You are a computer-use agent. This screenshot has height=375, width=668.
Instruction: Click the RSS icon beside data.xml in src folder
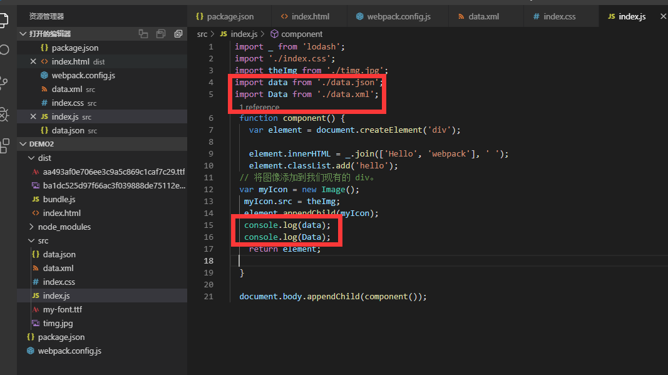click(x=36, y=268)
